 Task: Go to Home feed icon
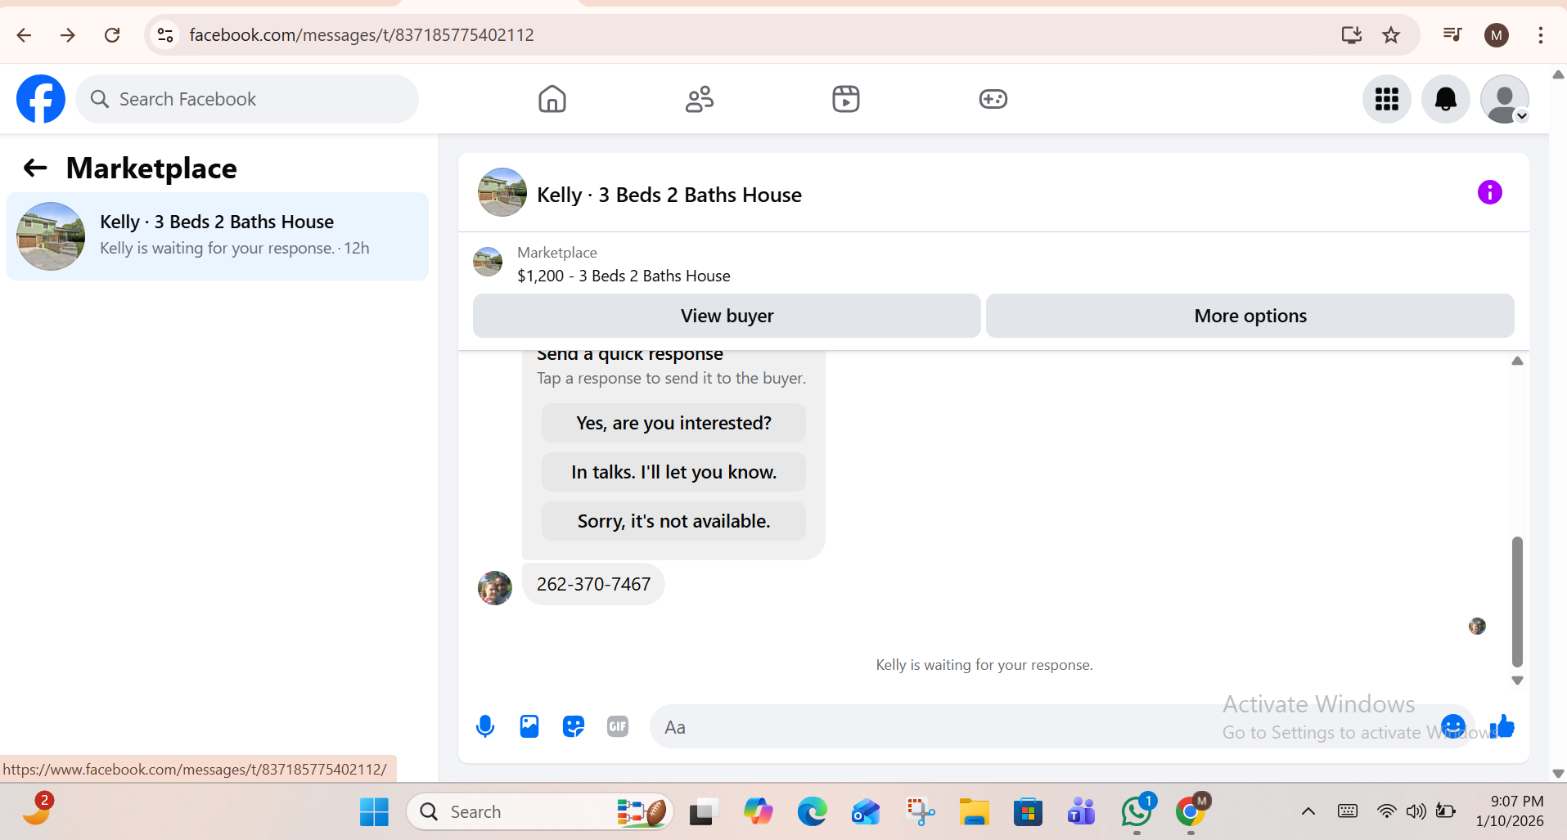click(x=552, y=99)
